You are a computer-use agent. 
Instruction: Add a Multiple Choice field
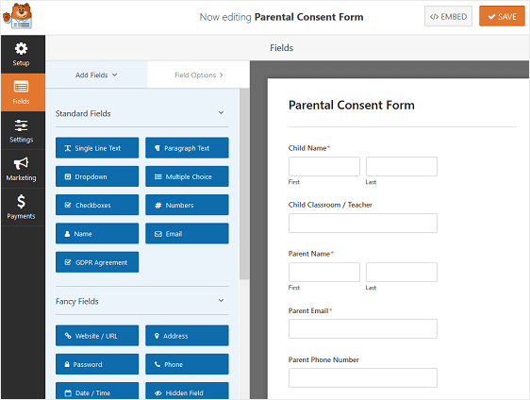click(x=187, y=176)
